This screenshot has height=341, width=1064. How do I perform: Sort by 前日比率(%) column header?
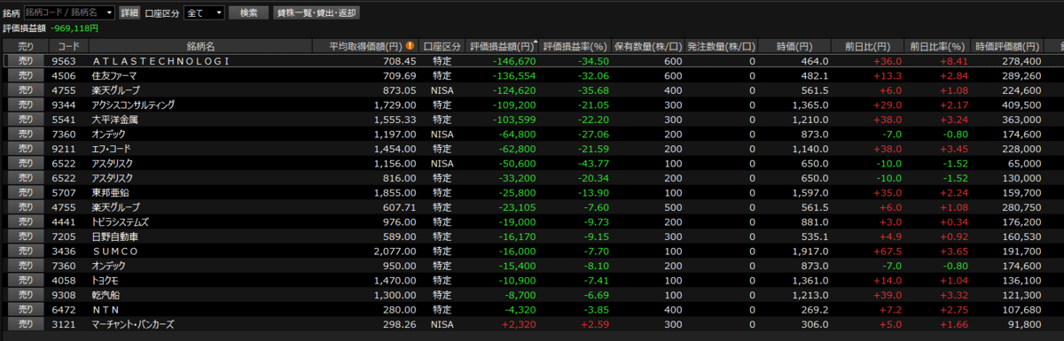point(937,45)
